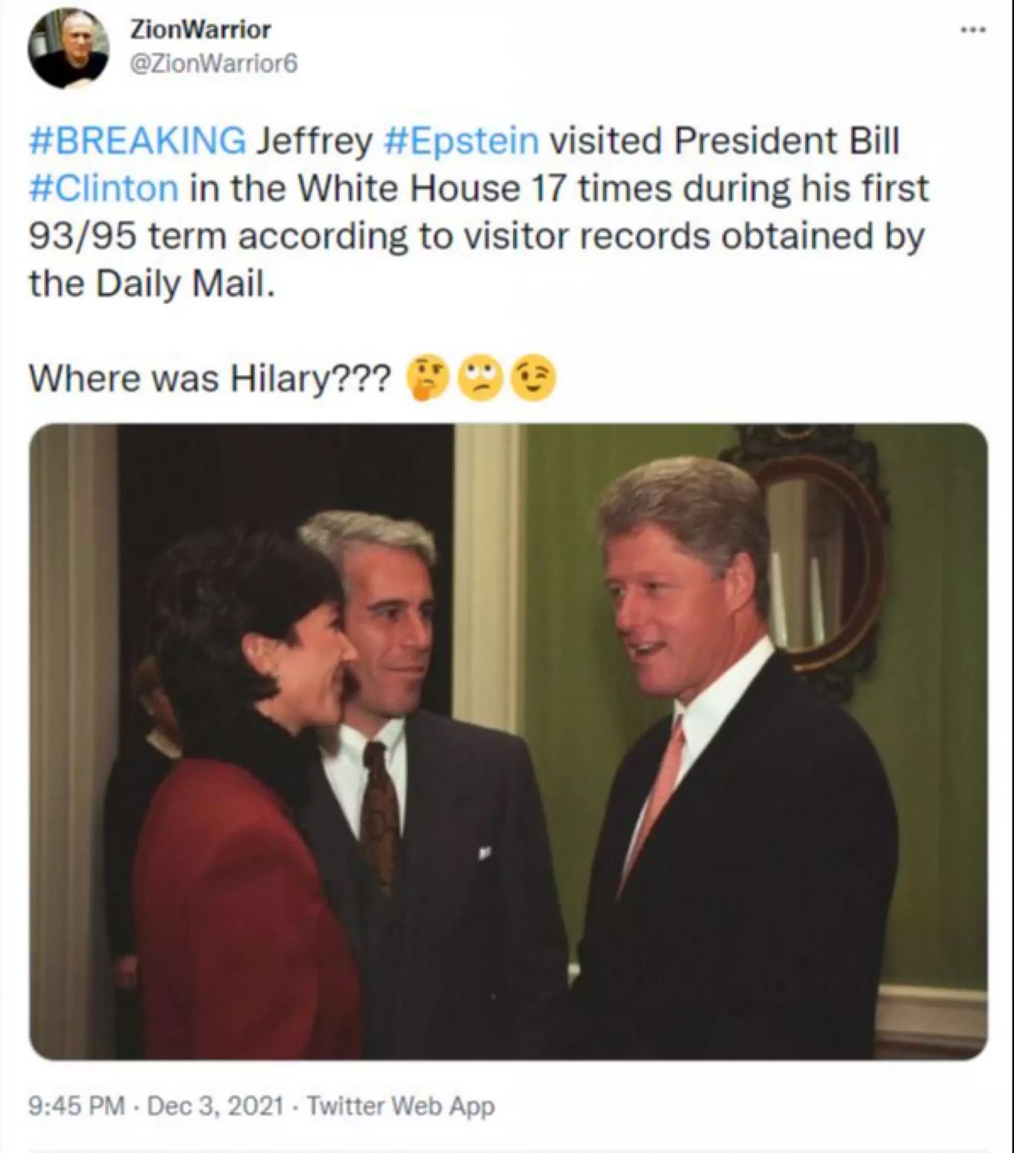Open the 9:45 PM timestamp link

(x=76, y=1105)
